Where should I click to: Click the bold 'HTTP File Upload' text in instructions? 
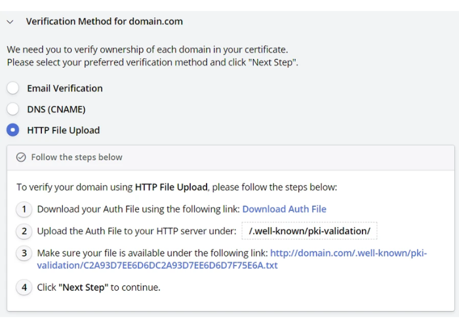pos(171,188)
